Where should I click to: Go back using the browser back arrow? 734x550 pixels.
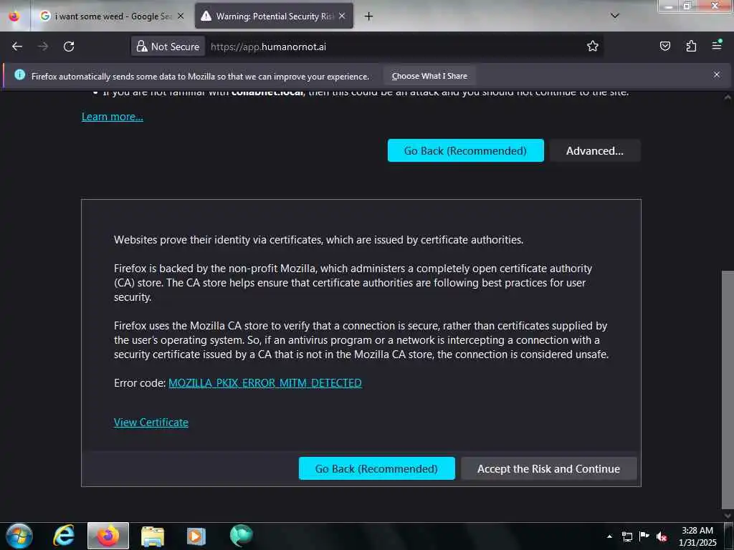17,47
